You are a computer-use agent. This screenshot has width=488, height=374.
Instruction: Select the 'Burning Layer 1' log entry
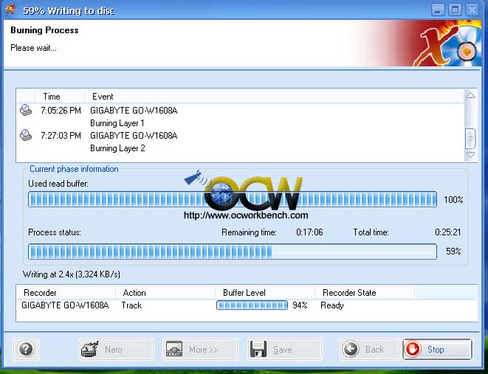pyautogui.click(x=117, y=123)
